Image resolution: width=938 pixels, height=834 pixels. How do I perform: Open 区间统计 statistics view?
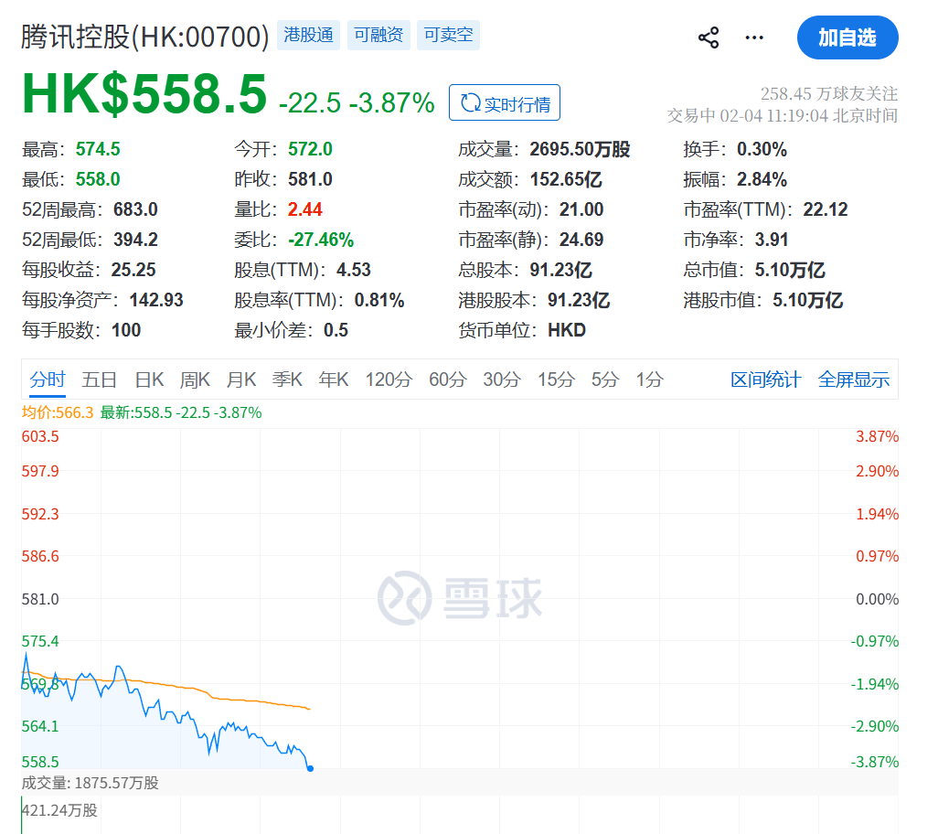(766, 378)
